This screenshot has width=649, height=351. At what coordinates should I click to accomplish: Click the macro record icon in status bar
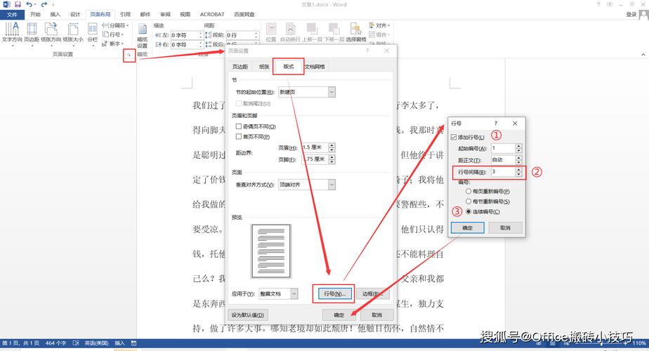click(x=133, y=343)
